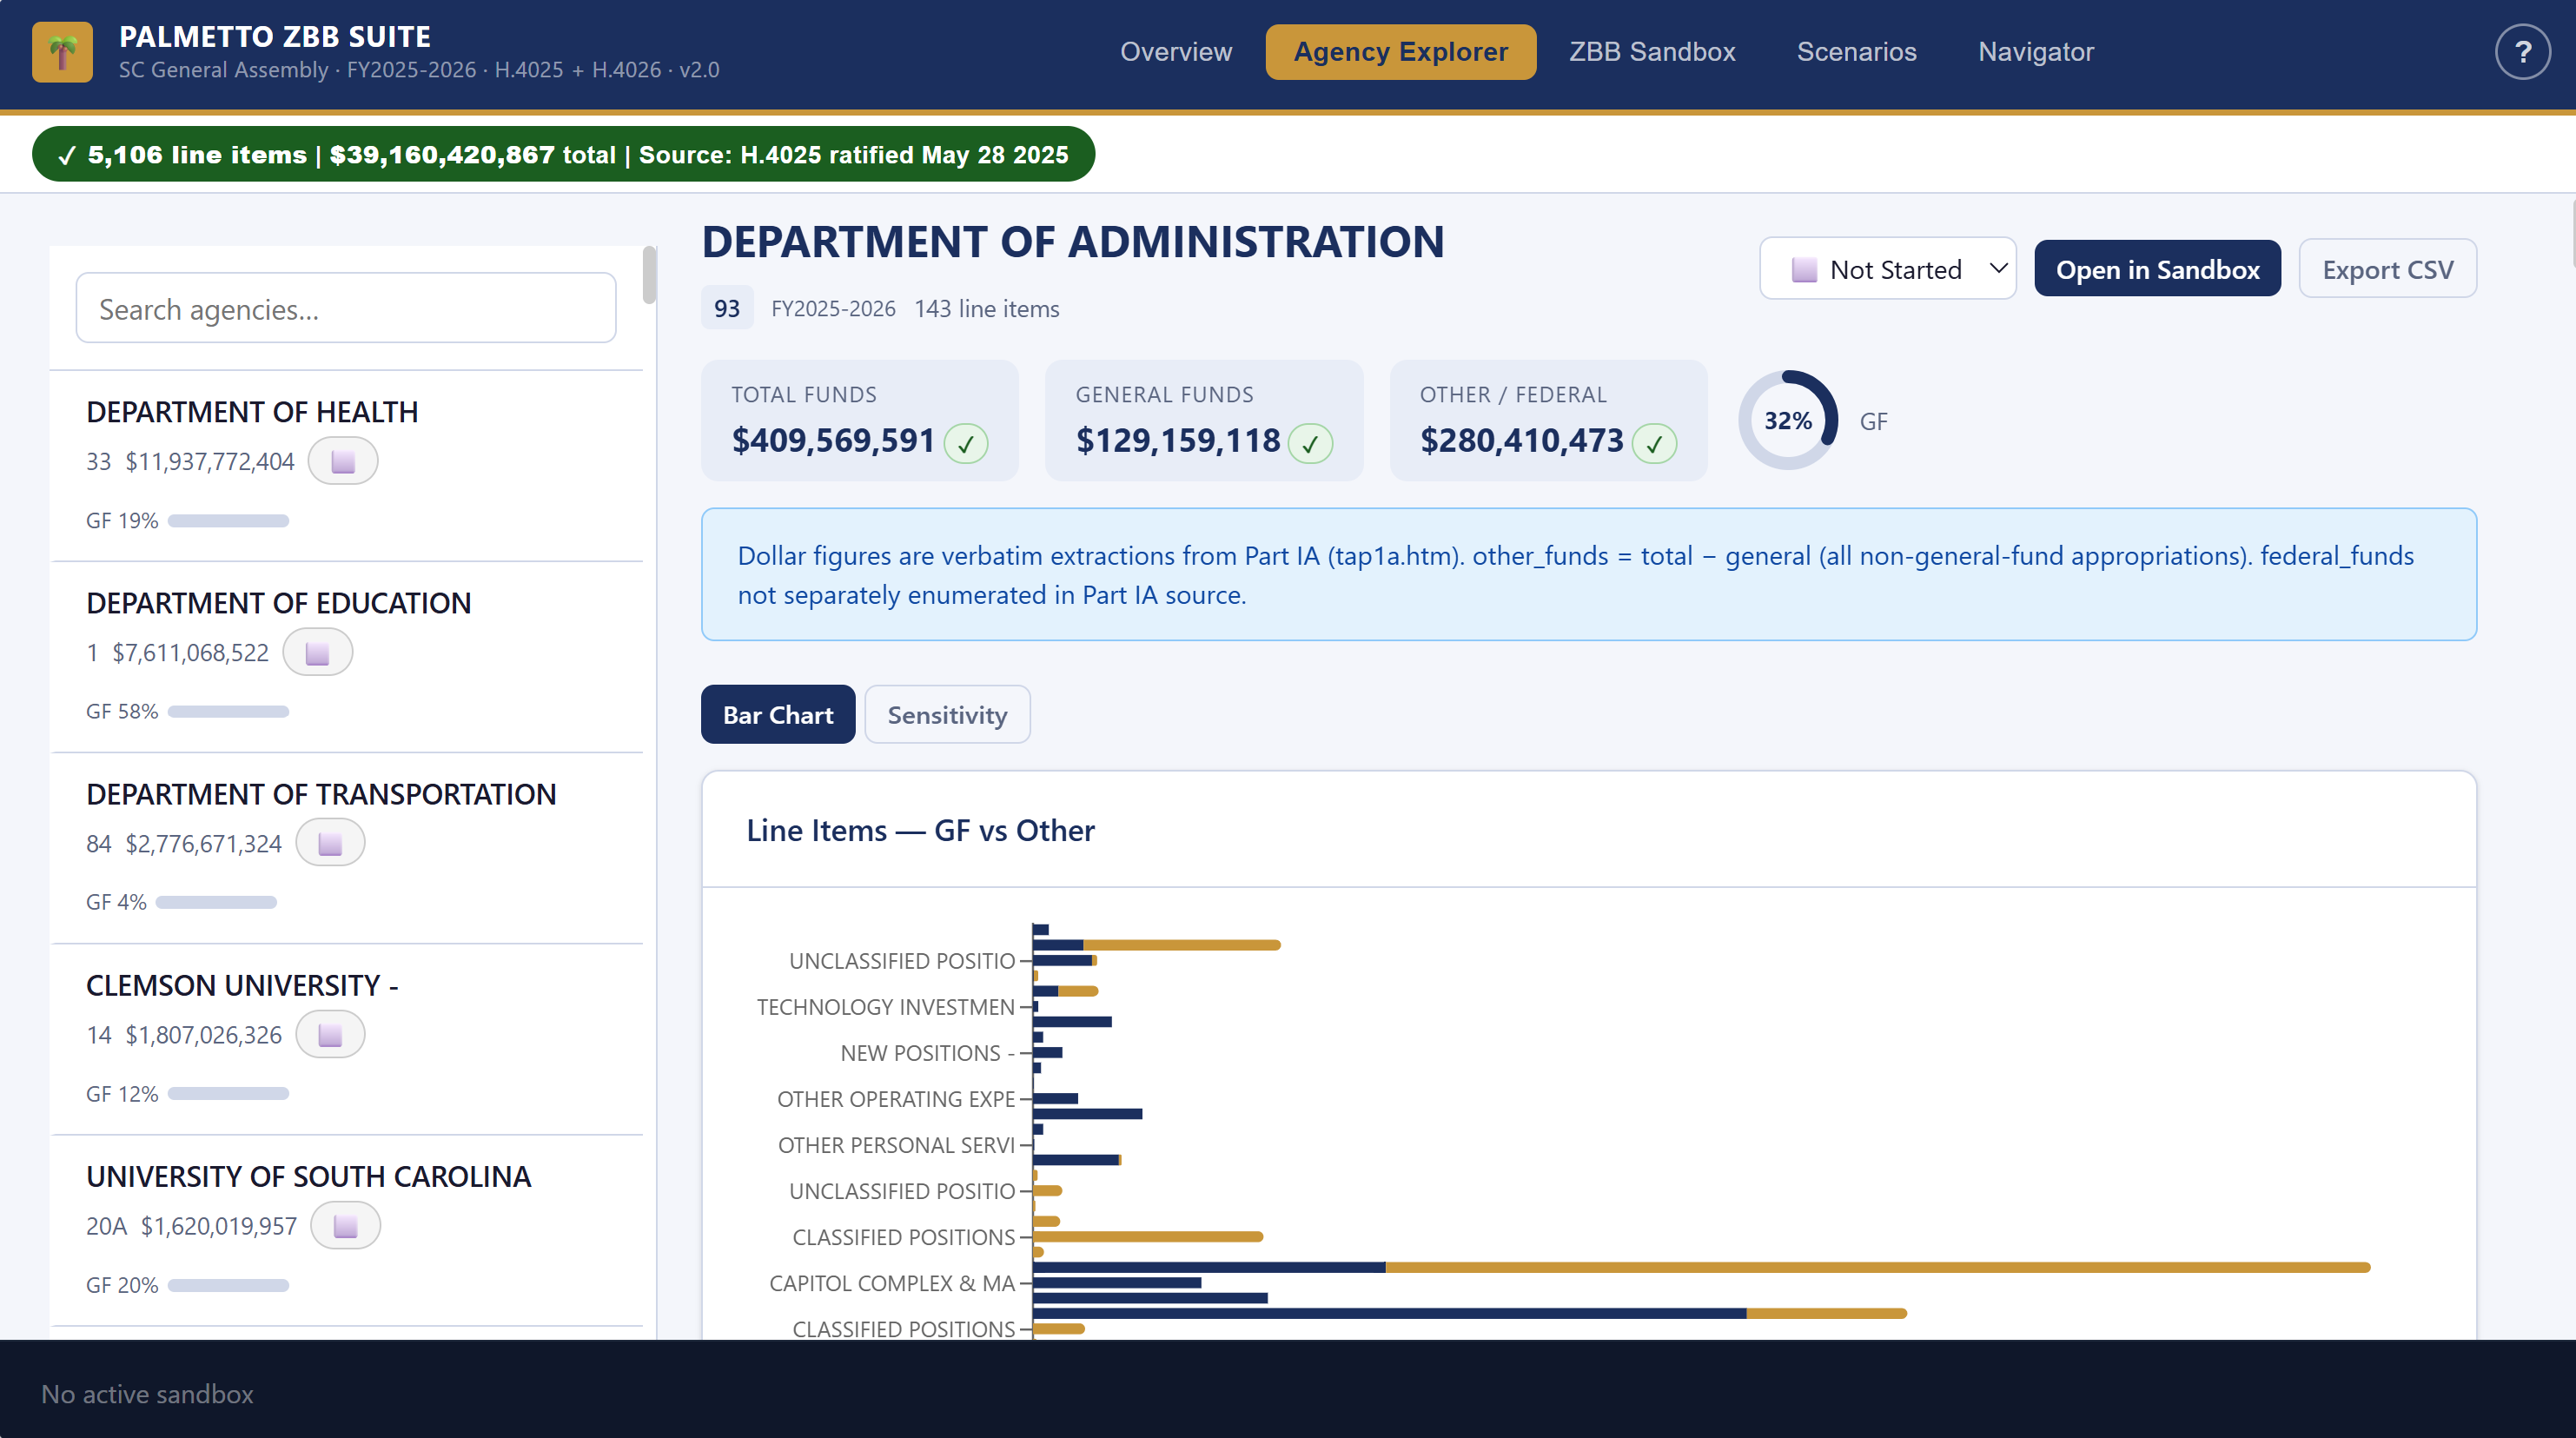Click the PALMETTO ZBB SUITE title

coord(275,36)
